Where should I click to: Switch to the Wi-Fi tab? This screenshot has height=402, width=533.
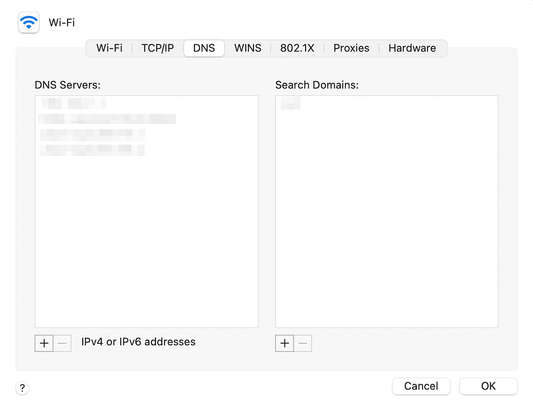point(109,48)
